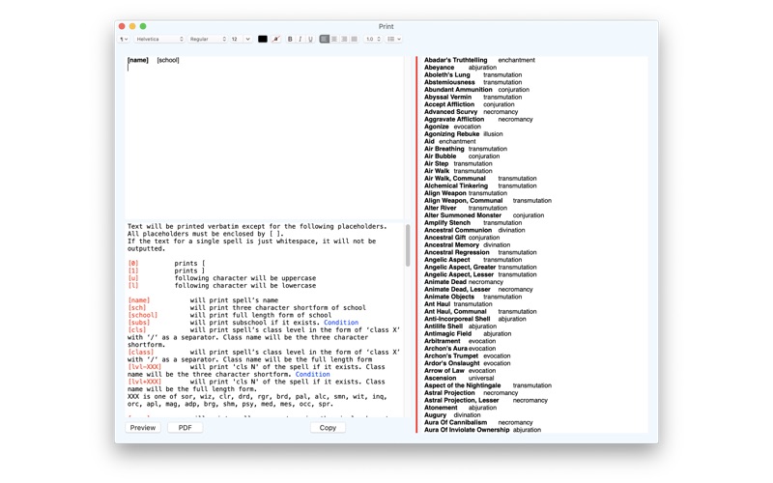Click the Condition link after [subs]
The width and height of the screenshot is (773, 483).
341,323
